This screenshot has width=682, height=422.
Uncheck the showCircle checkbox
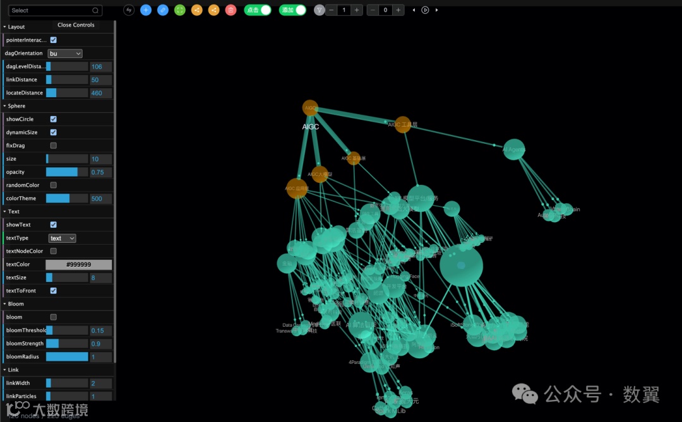54,119
